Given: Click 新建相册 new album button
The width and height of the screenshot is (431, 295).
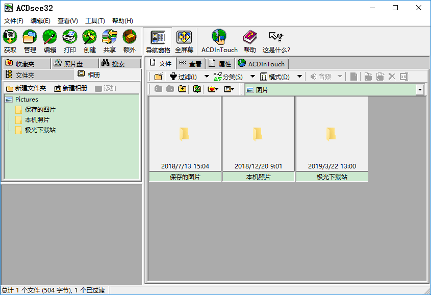Looking at the screenshot, I should click(70, 88).
